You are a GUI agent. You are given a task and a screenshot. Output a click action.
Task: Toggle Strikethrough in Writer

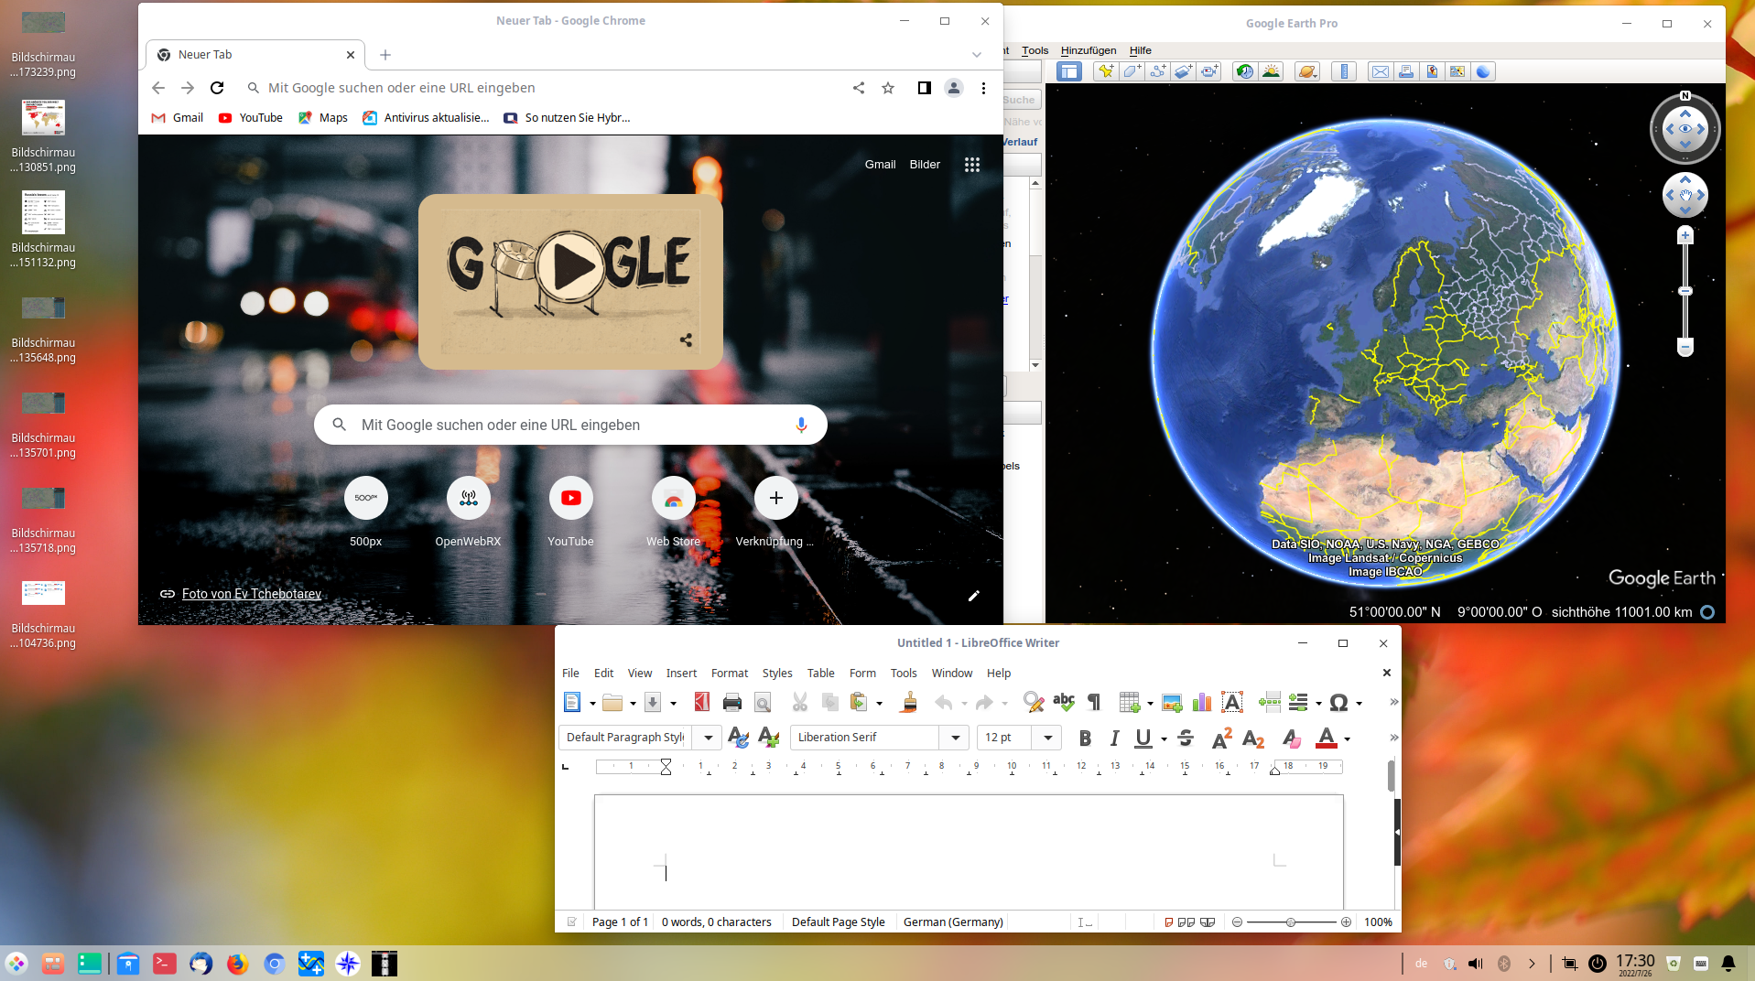tap(1186, 738)
